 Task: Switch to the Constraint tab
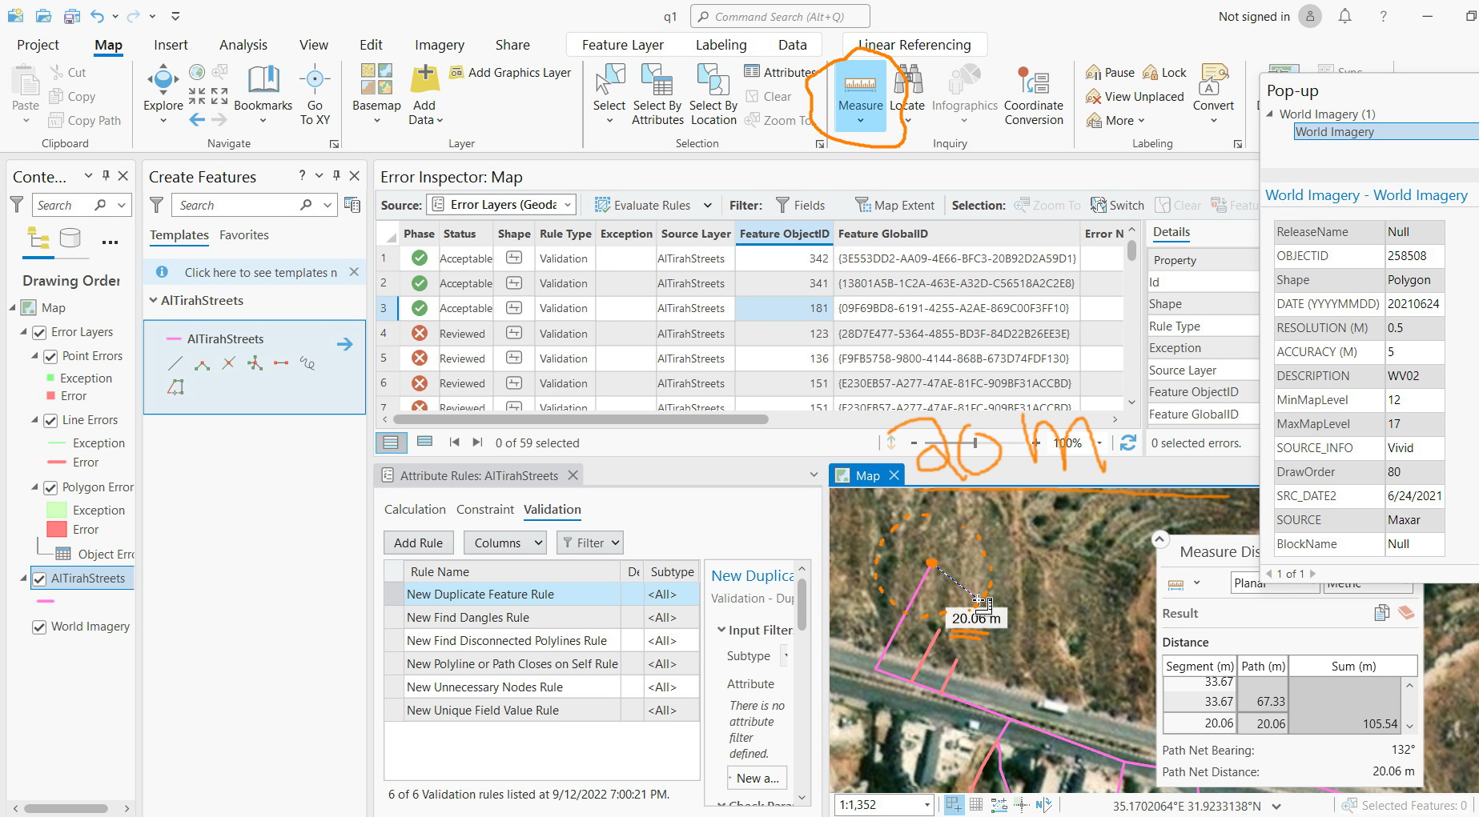tap(484, 510)
